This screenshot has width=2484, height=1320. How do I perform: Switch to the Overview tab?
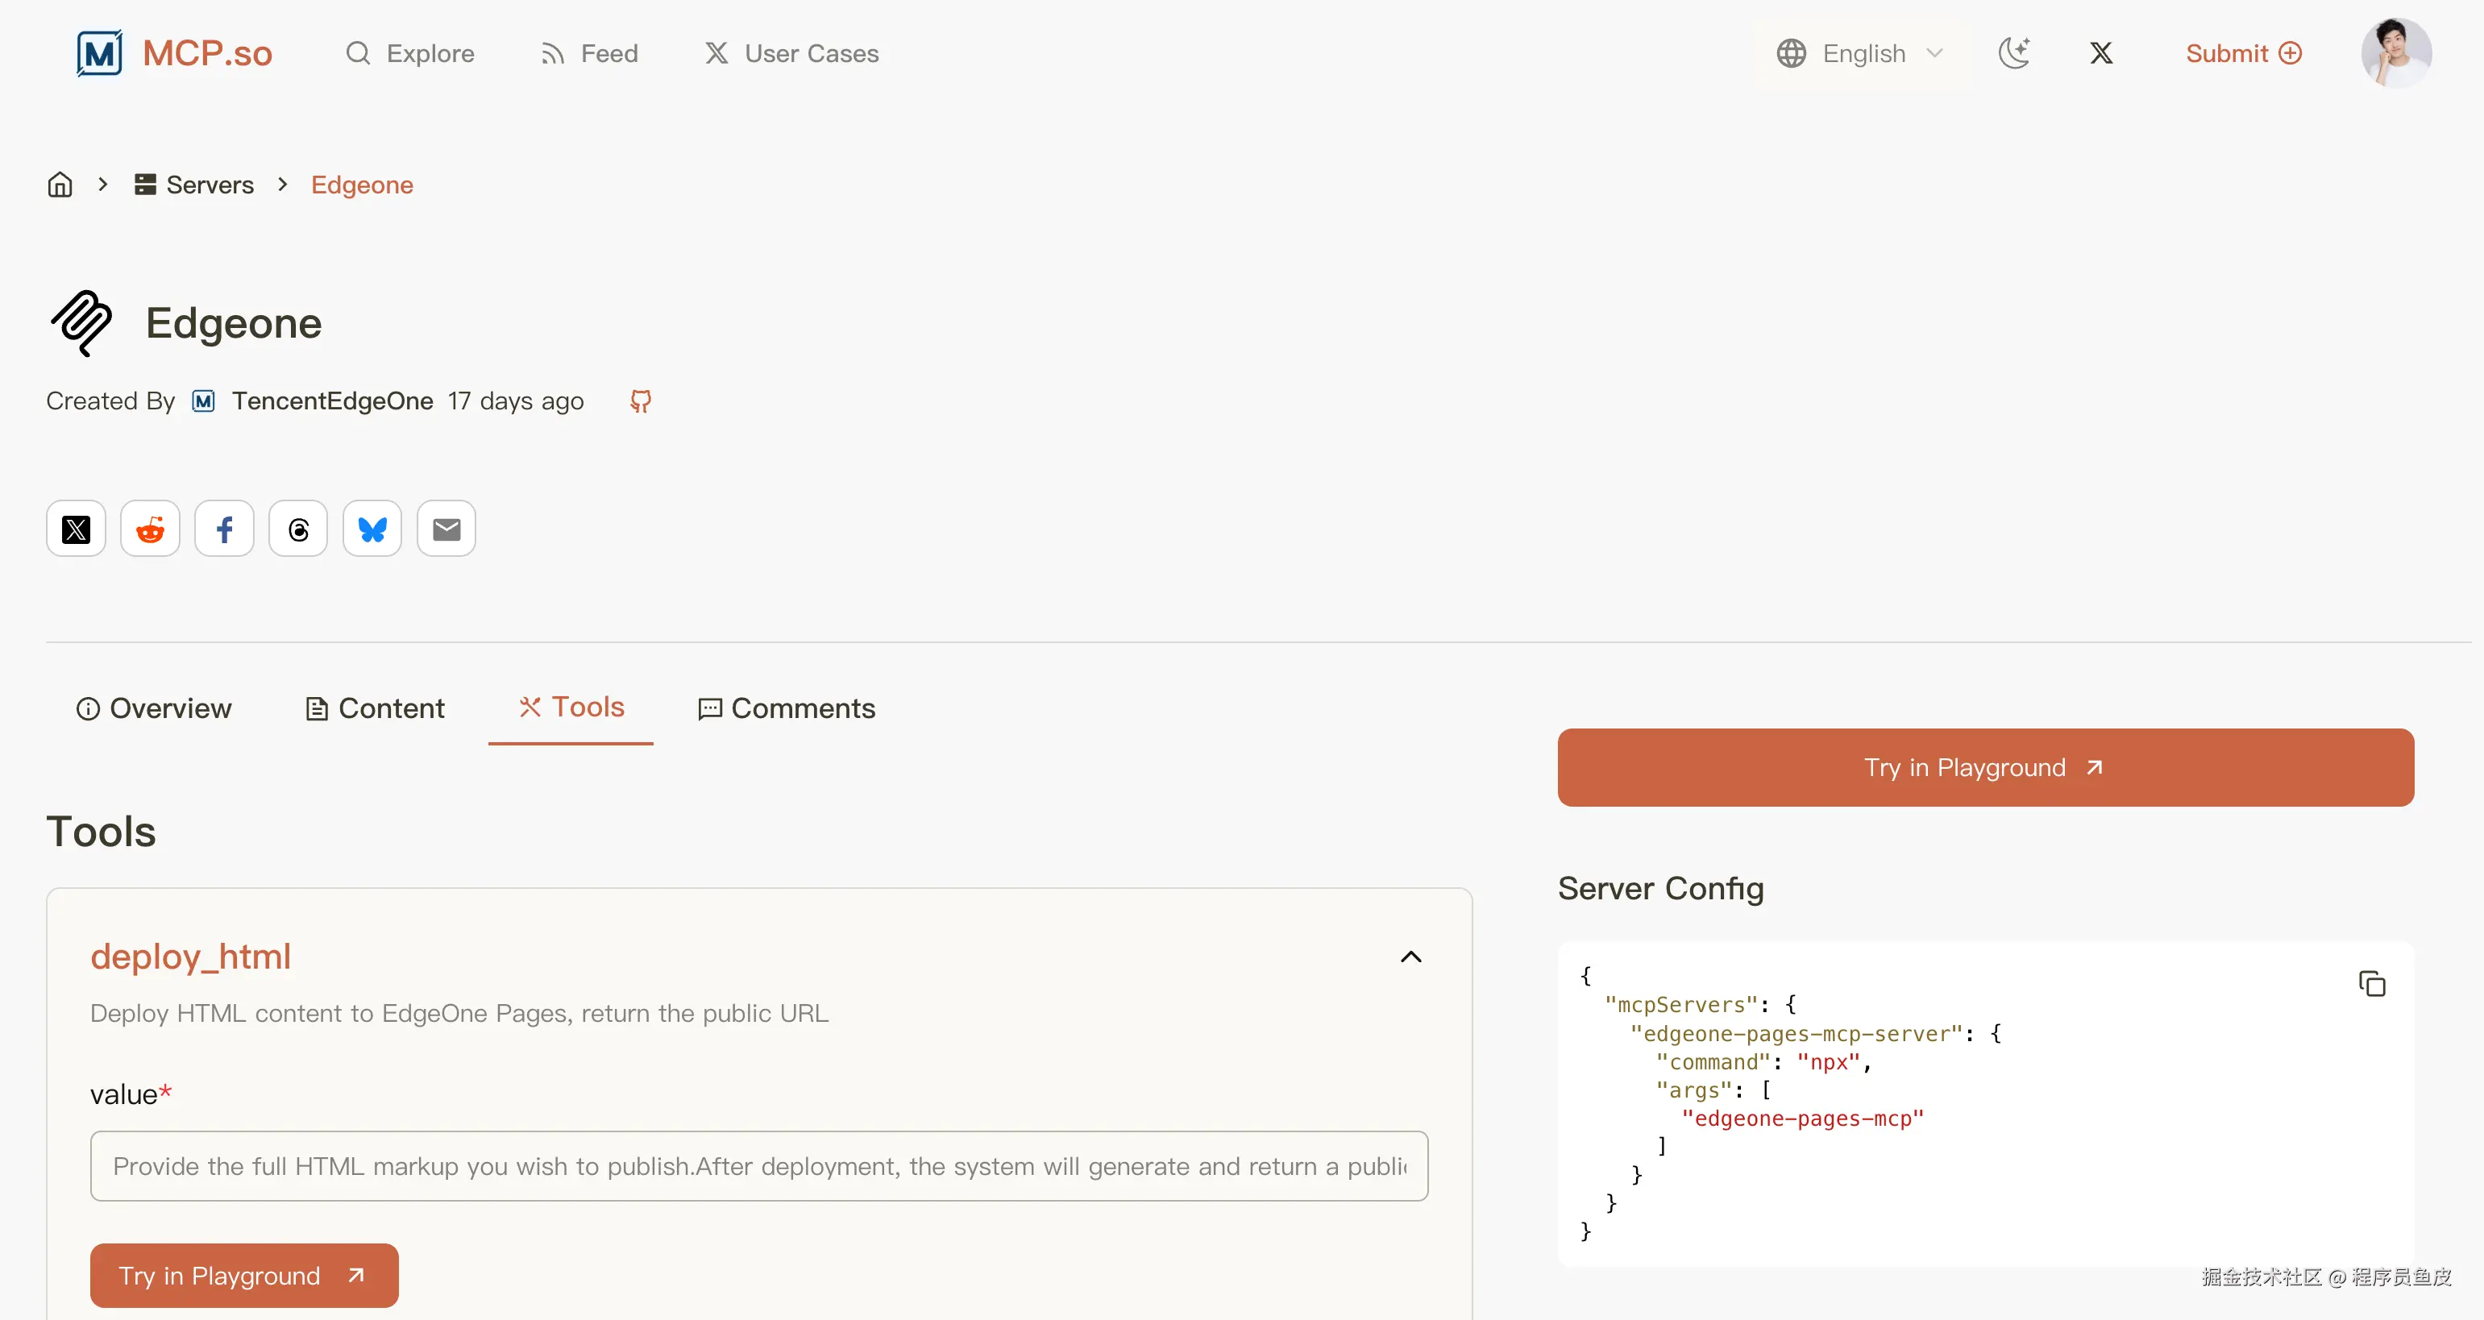point(154,708)
